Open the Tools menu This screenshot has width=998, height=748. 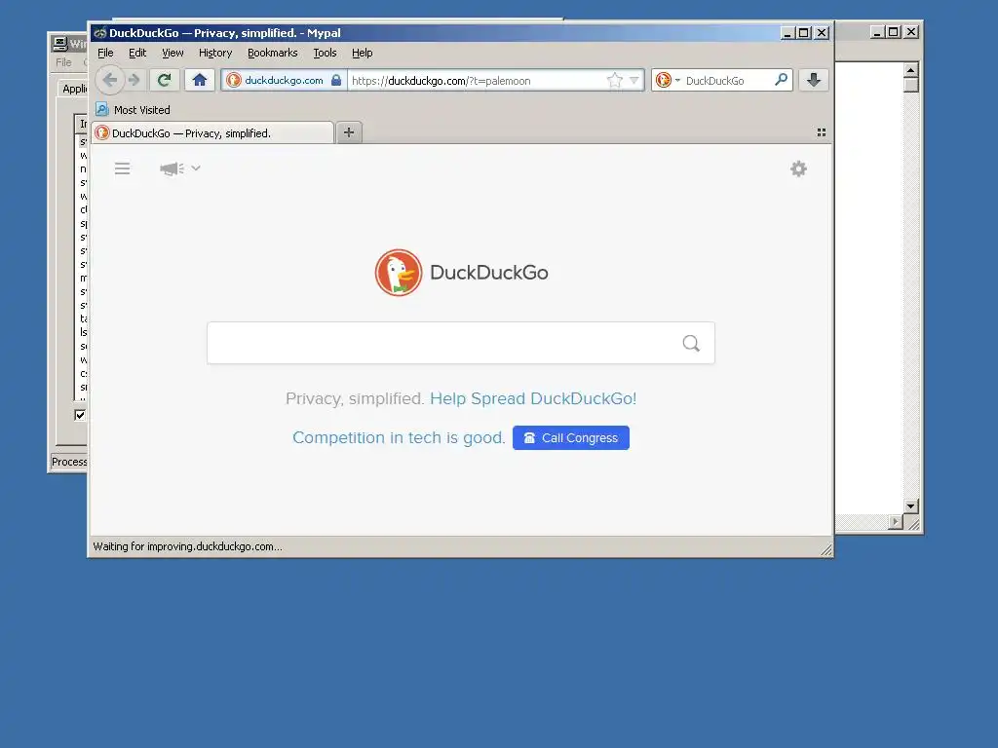pyautogui.click(x=325, y=53)
